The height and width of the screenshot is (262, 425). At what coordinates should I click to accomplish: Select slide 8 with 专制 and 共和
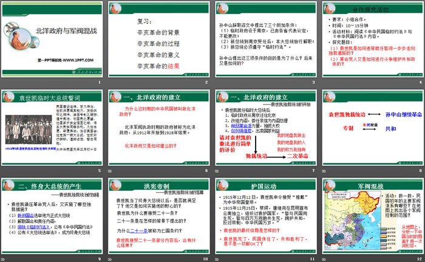point(373,128)
